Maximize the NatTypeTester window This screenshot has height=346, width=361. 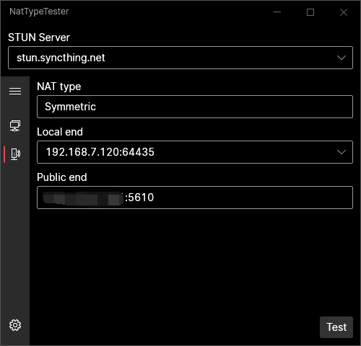tap(310, 12)
